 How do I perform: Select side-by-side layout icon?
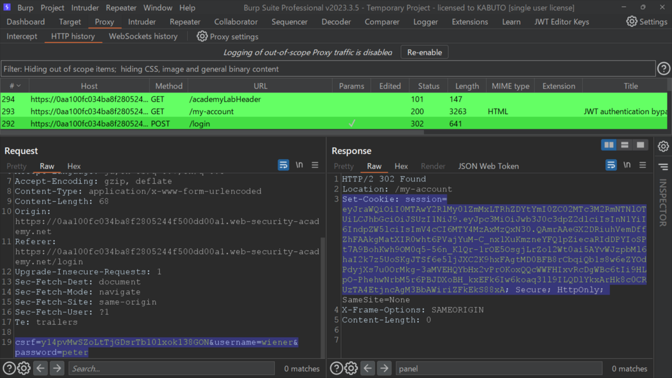[609, 145]
